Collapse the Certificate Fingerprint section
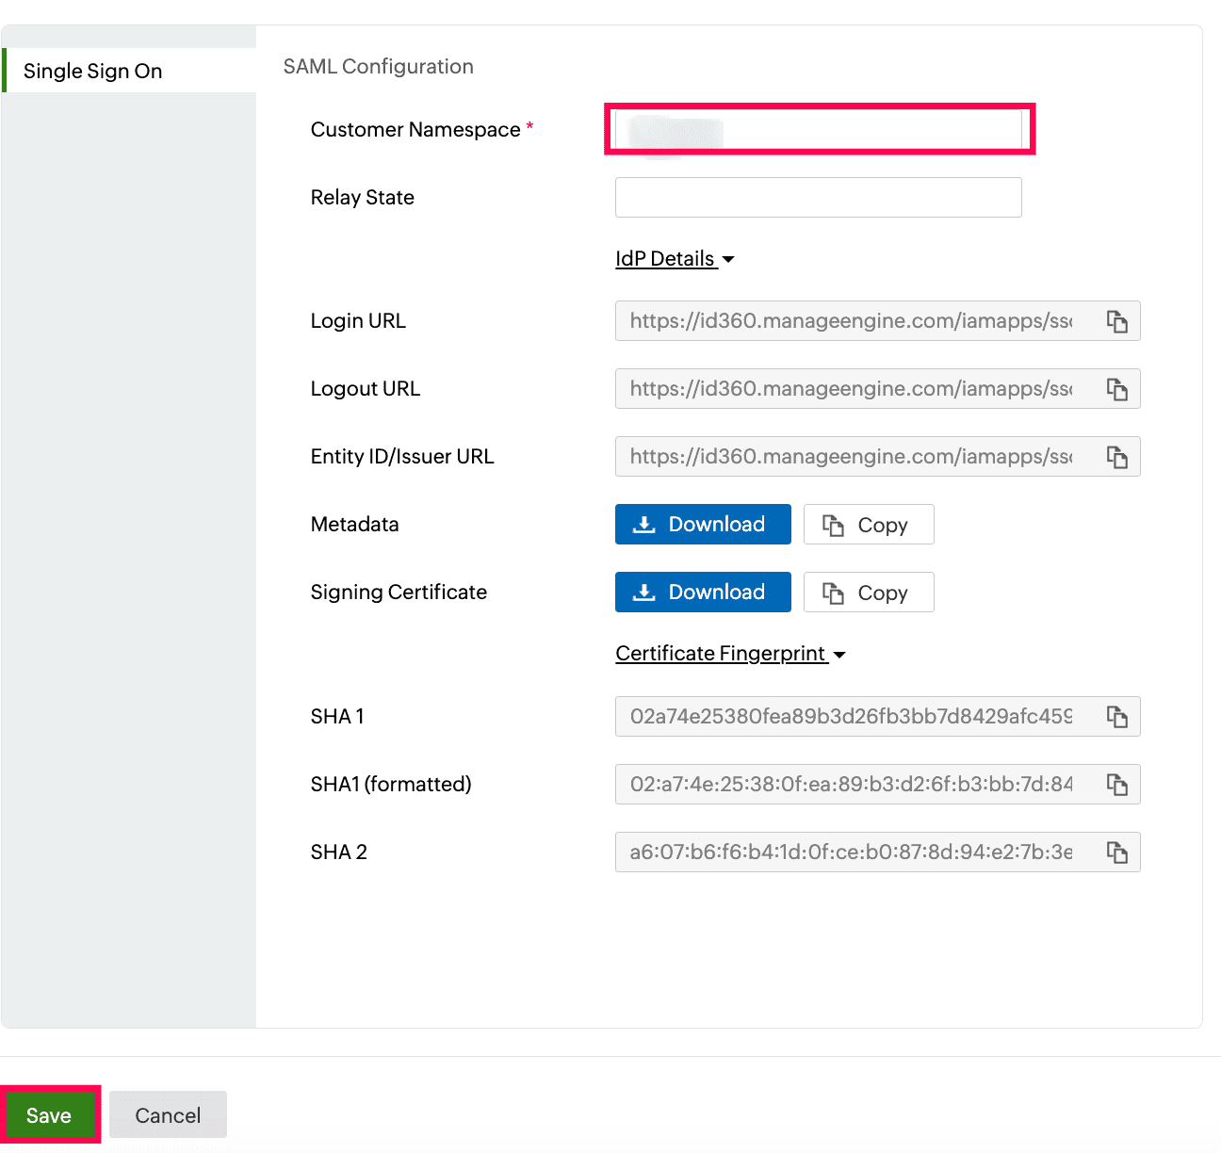1221x1153 pixels. click(x=730, y=654)
